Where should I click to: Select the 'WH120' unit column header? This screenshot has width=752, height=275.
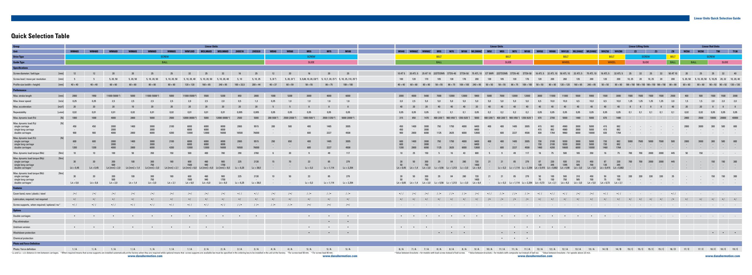[x=565, y=51]
